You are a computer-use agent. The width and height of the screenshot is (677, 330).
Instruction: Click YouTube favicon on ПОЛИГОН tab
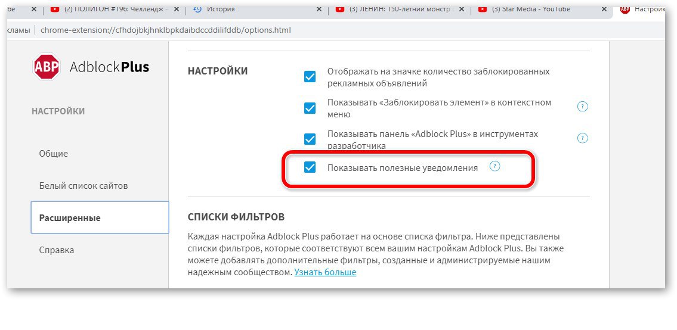coord(54,9)
